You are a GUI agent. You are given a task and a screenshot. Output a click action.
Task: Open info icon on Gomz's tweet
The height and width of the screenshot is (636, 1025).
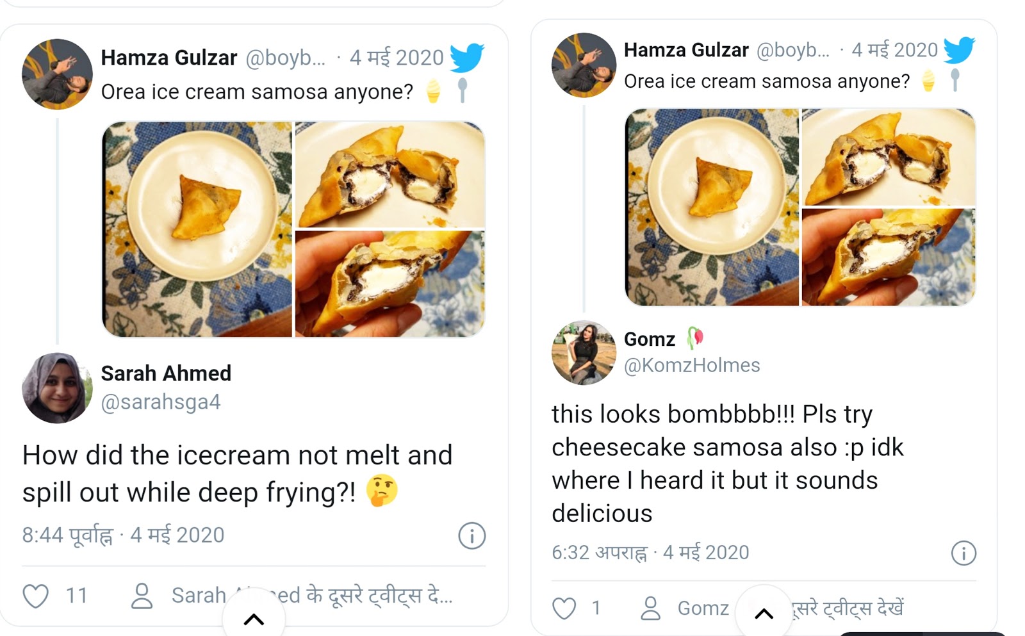coord(963,553)
